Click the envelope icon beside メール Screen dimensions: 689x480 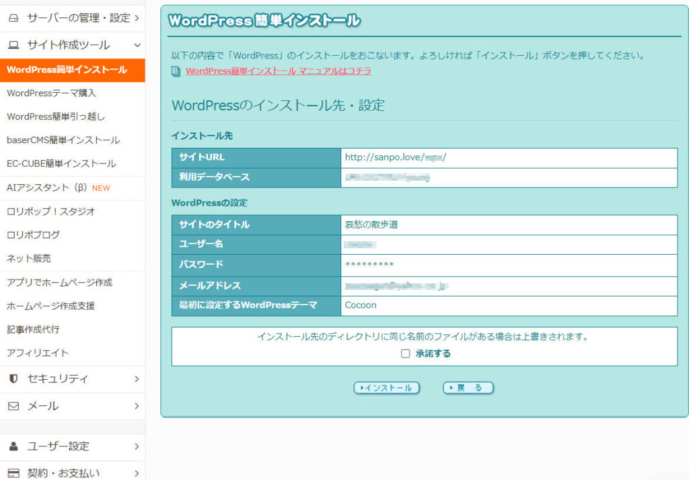click(x=13, y=406)
